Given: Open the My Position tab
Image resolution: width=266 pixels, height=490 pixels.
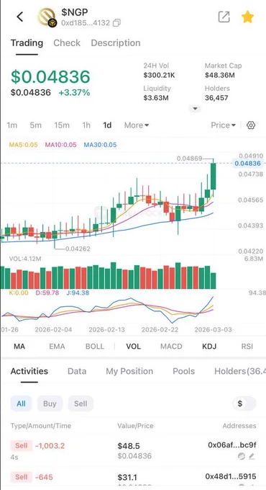Looking at the screenshot, I should click(129, 371).
